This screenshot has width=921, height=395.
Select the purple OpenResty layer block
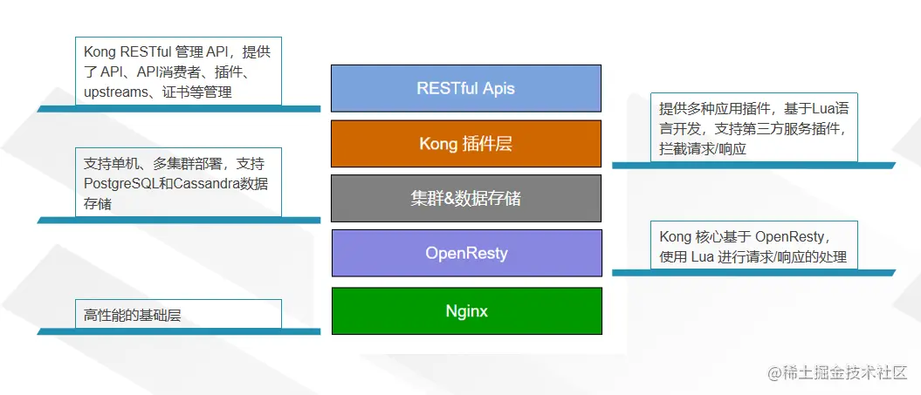(x=466, y=253)
